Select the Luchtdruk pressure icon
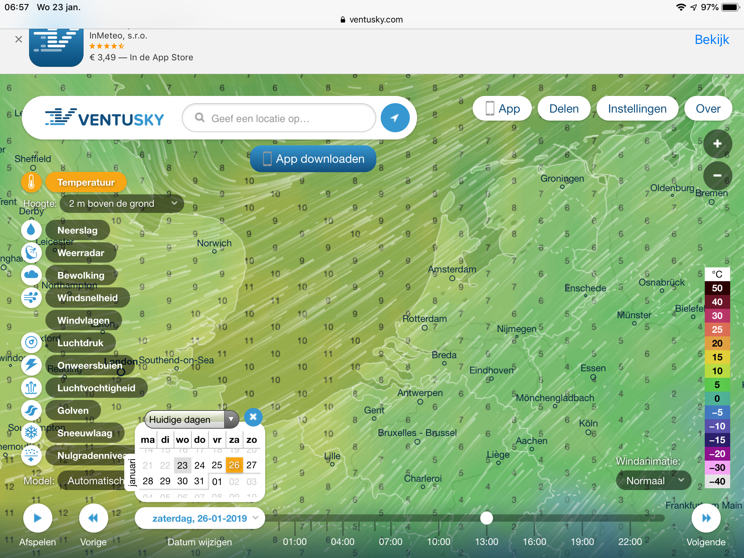 tap(31, 343)
